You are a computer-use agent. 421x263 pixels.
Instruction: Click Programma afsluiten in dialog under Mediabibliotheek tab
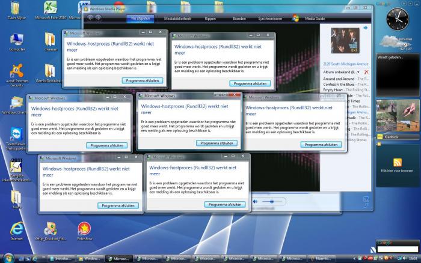click(x=250, y=83)
